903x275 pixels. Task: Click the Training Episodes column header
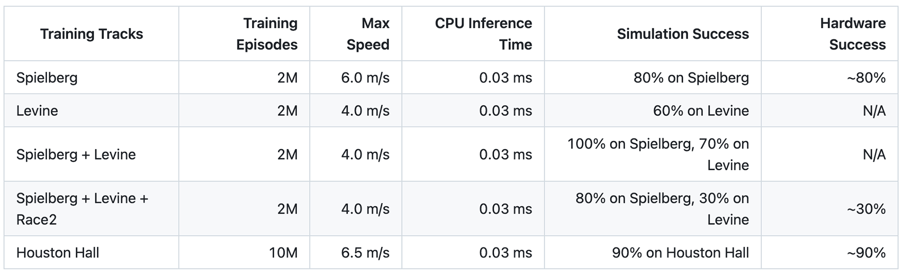pos(267,34)
